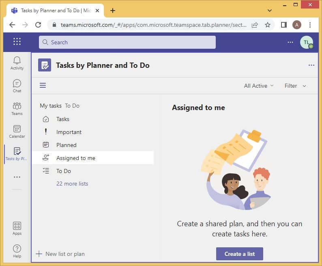Click the Create a list button

tap(239, 254)
